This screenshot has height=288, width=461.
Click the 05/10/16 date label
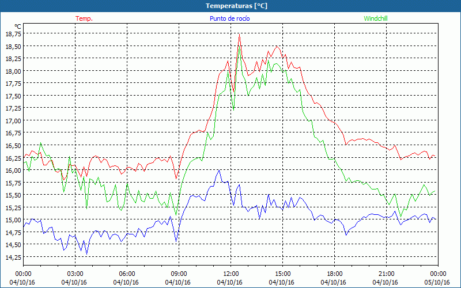(437, 282)
